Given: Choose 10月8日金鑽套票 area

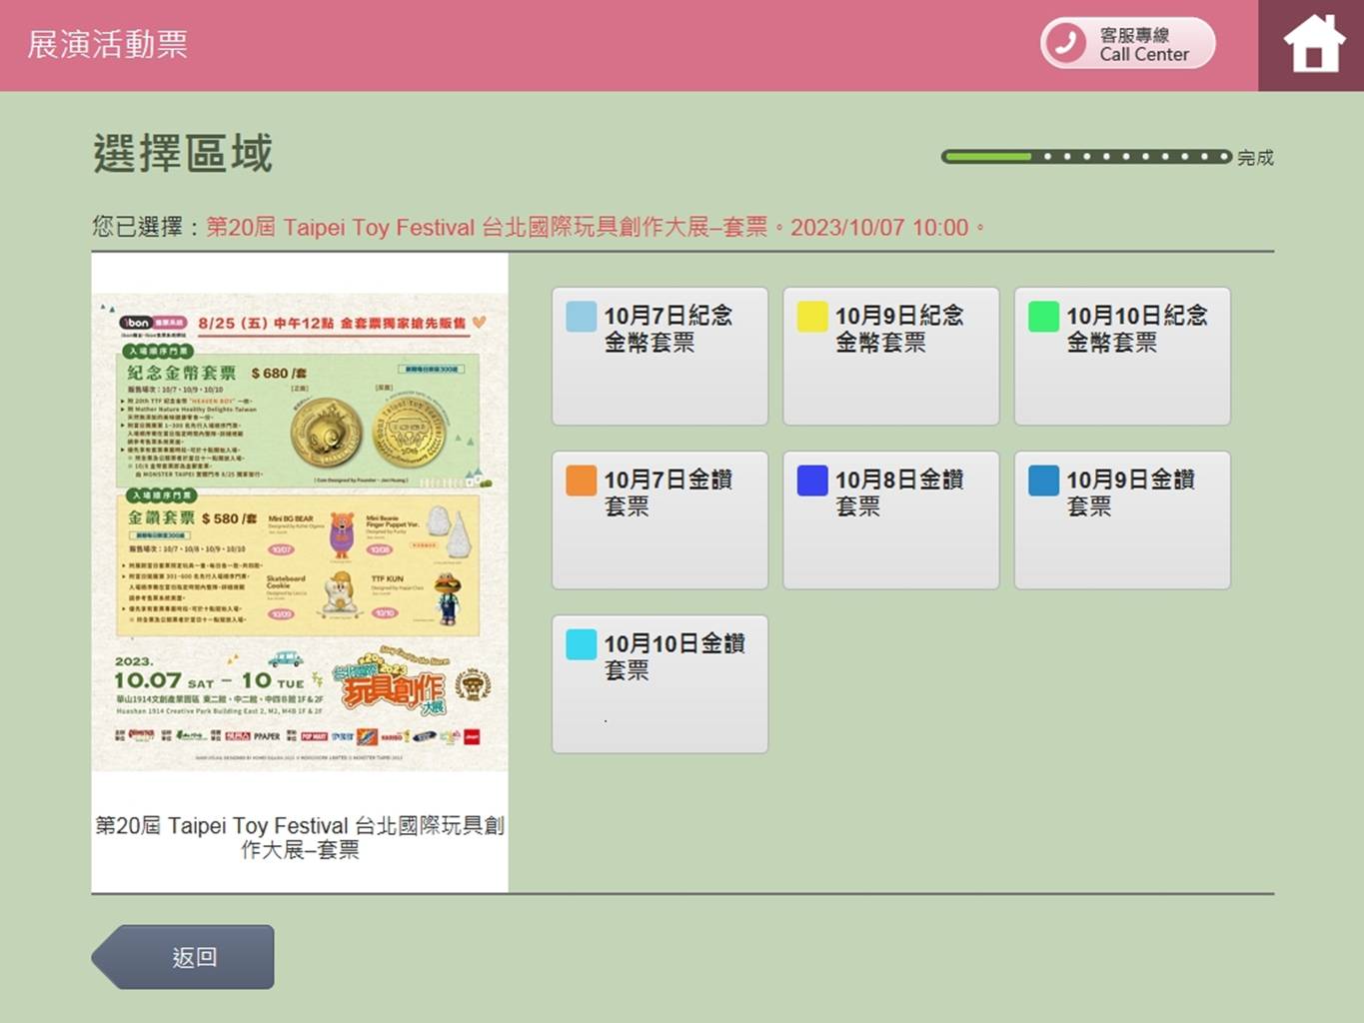Looking at the screenshot, I should 890,519.
